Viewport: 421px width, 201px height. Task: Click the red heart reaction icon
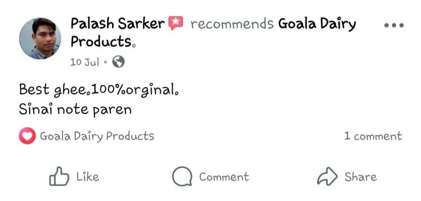click(27, 136)
